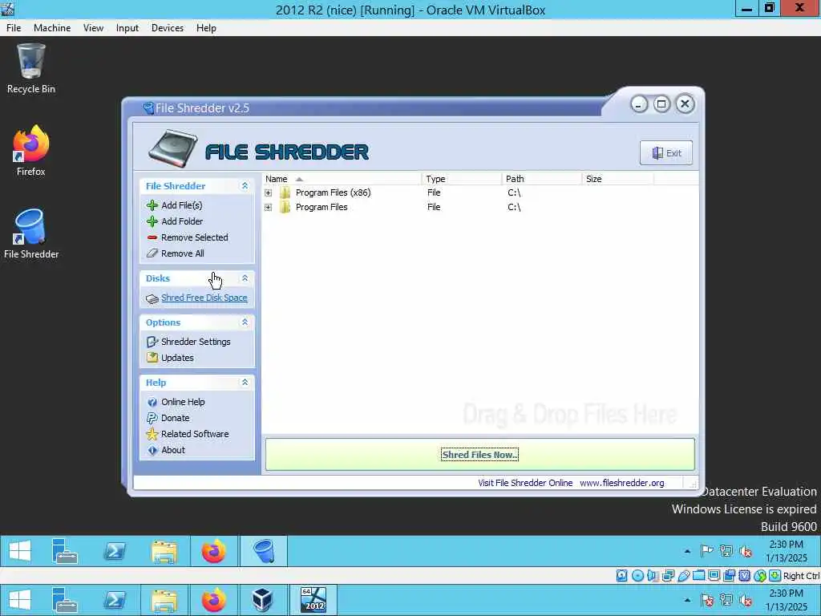Viewport: 821px width, 616px height.
Task: Click the eraser icon beside Remove All
Action: 152,253
